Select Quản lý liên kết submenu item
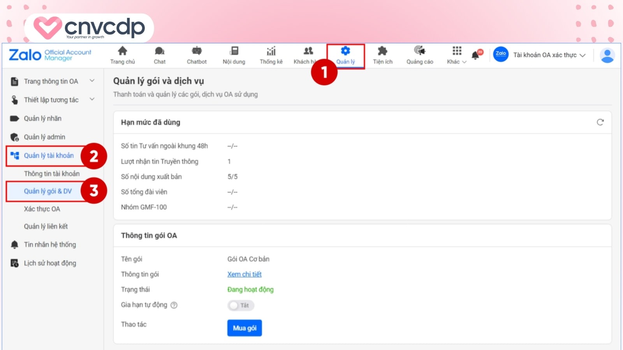This screenshot has height=350, width=623. [x=46, y=226]
